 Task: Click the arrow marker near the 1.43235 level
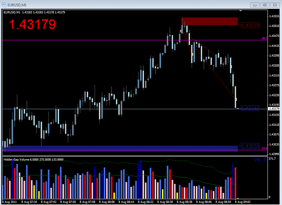tap(236, 99)
